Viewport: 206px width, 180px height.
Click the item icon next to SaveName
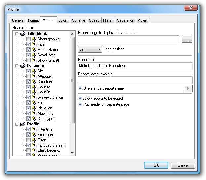pyautogui.click(x=34, y=55)
